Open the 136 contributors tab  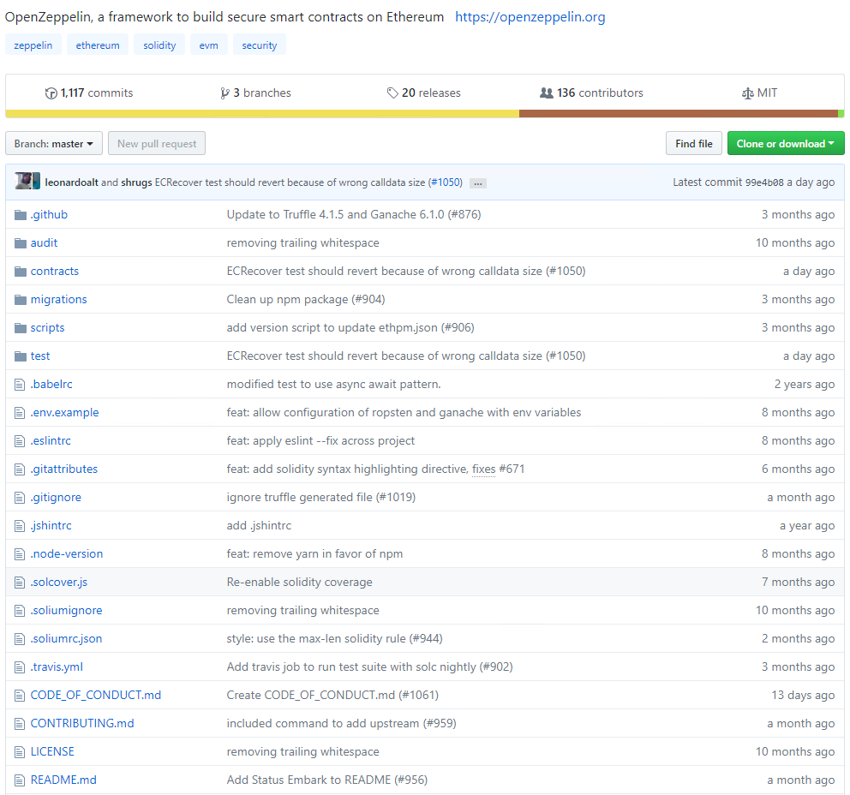click(591, 93)
